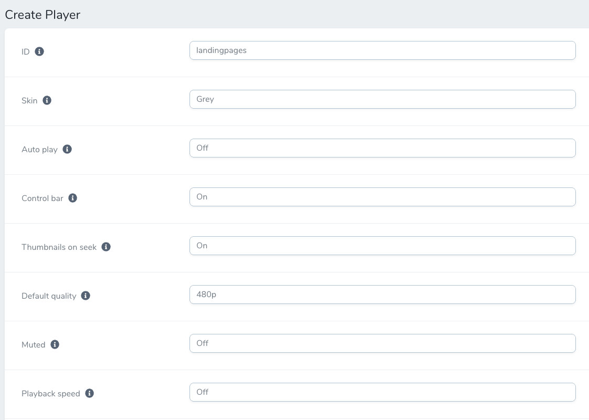Click the Auto play label
Screen dimensions: 589x420
(x=39, y=150)
